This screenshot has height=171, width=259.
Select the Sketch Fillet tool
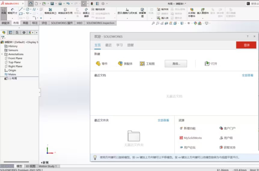point(34,18)
